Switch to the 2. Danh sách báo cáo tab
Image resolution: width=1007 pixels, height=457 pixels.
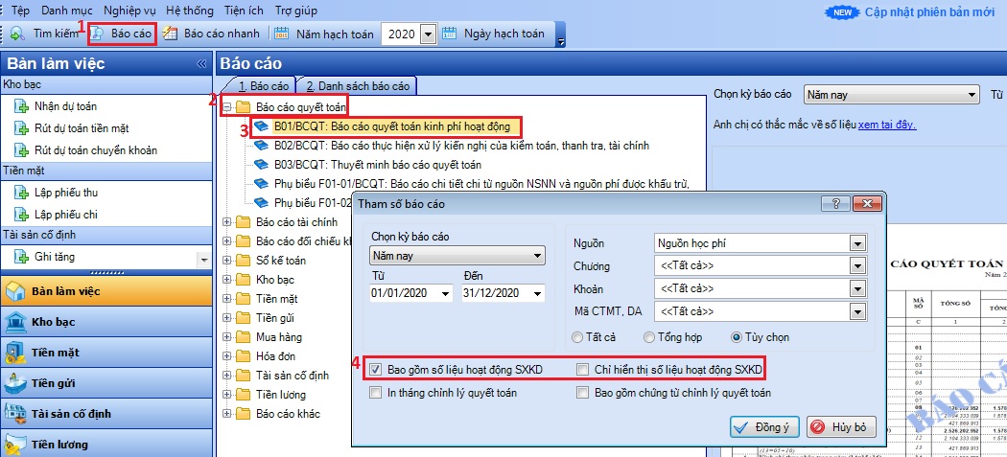(357, 85)
